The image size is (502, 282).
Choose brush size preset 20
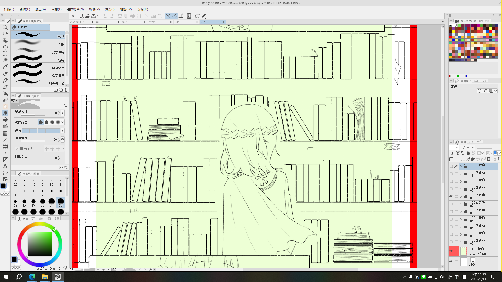(42, 202)
